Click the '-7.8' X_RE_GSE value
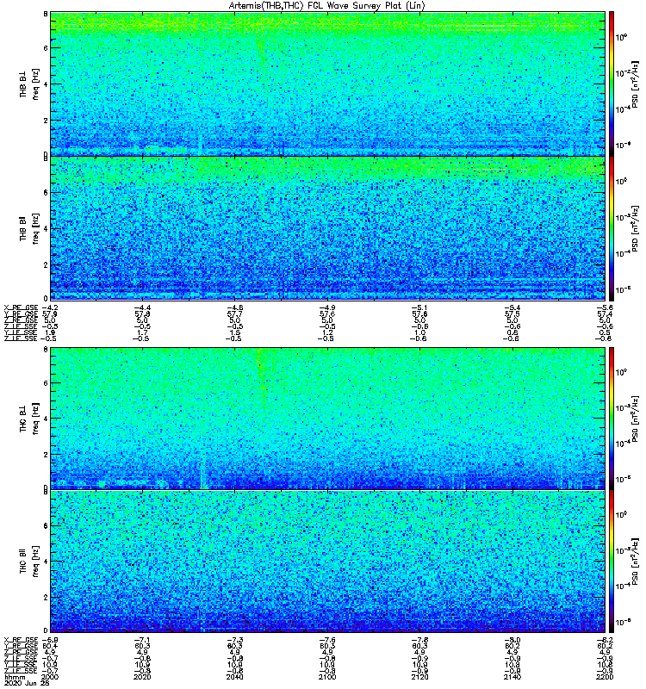The image size is (646, 689). pyautogui.click(x=419, y=640)
